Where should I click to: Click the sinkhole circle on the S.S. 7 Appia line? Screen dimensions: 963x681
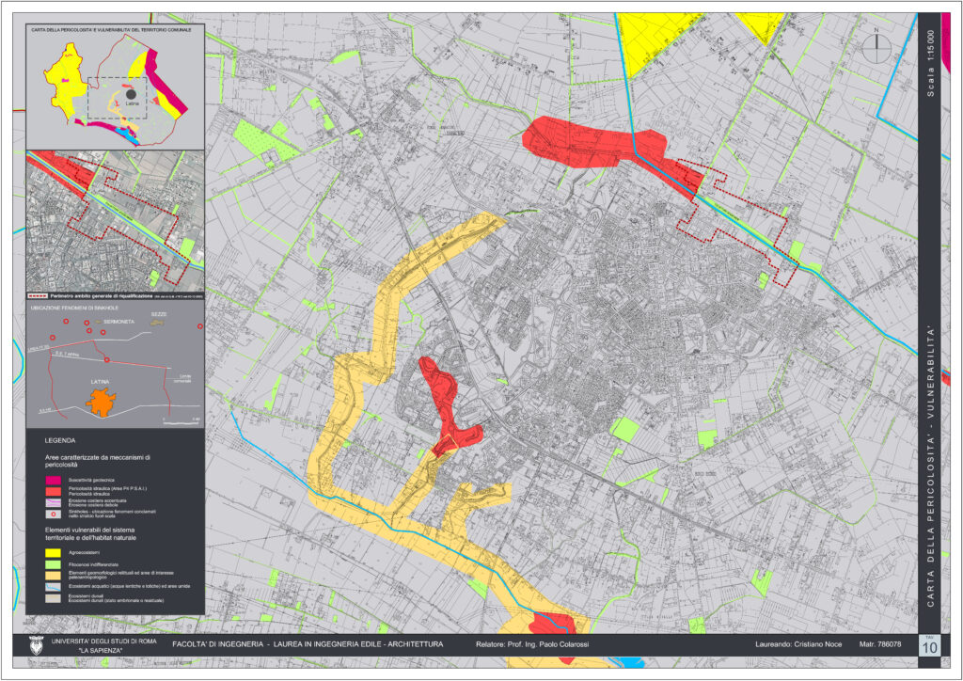pyautogui.click(x=107, y=360)
